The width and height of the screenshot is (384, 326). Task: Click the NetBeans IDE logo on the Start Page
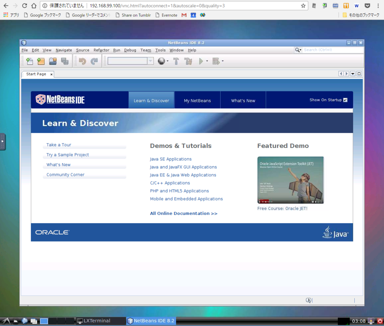[x=60, y=100]
